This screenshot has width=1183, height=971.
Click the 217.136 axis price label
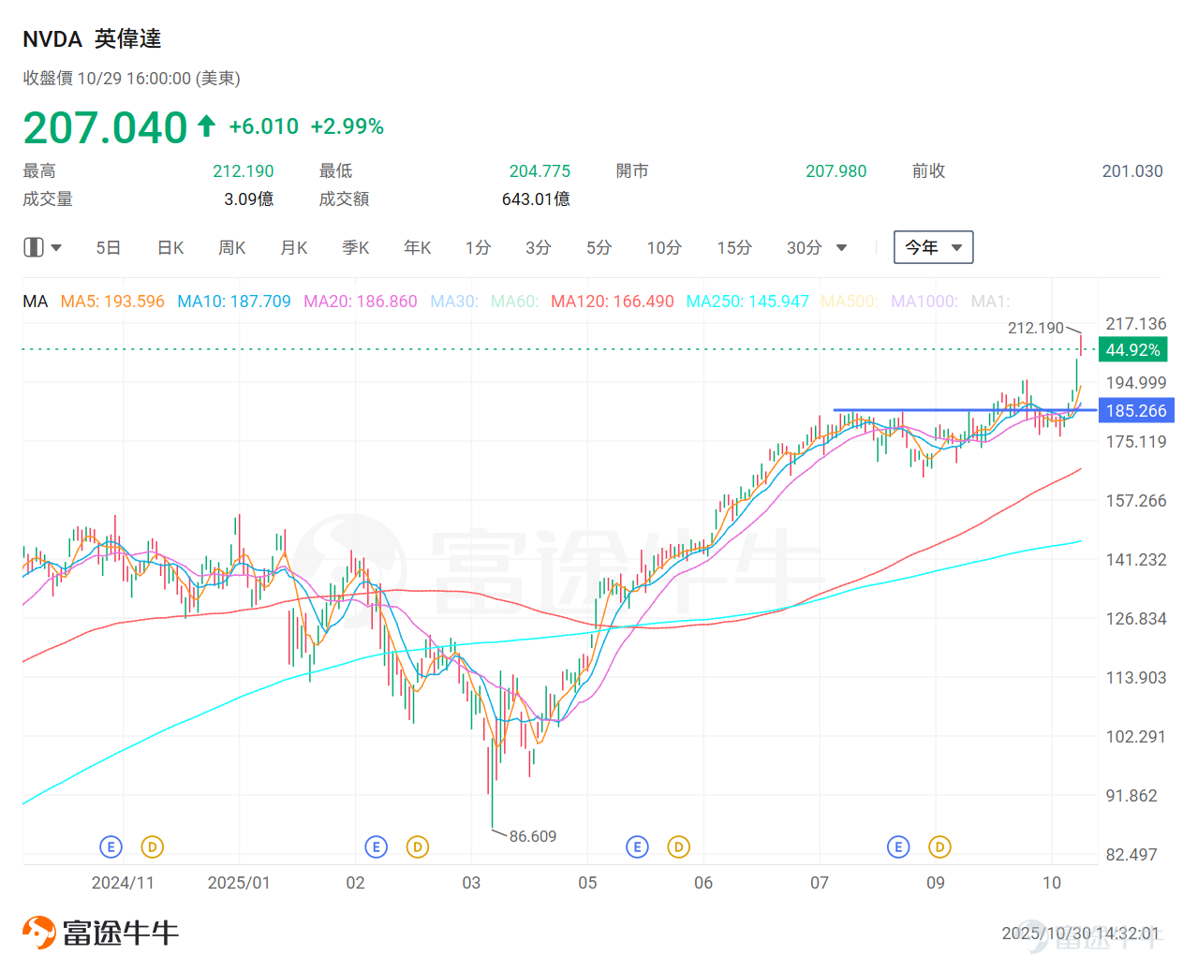1136,324
